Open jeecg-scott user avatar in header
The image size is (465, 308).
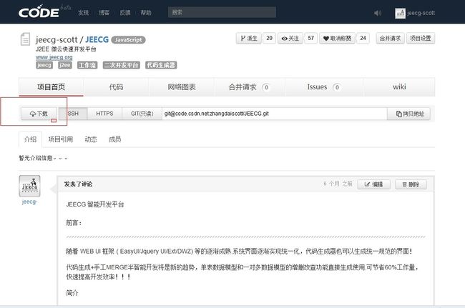coord(400,13)
